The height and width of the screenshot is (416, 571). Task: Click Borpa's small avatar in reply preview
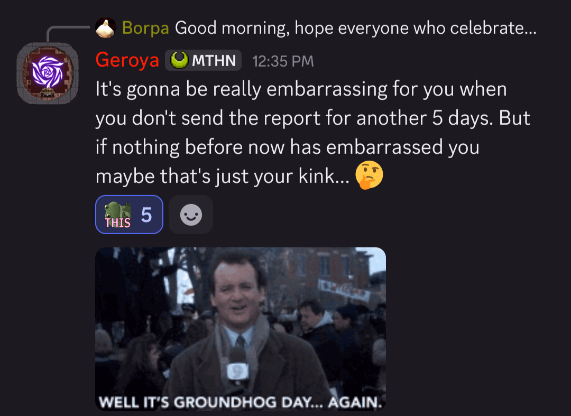(106, 28)
